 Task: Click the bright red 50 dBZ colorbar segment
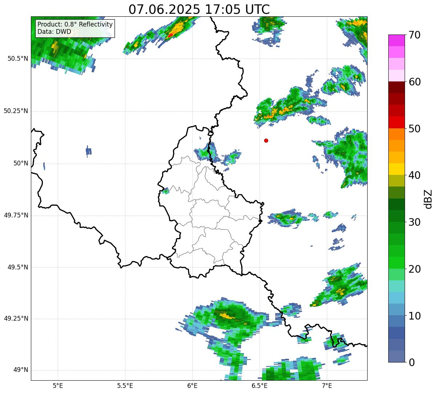click(397, 123)
